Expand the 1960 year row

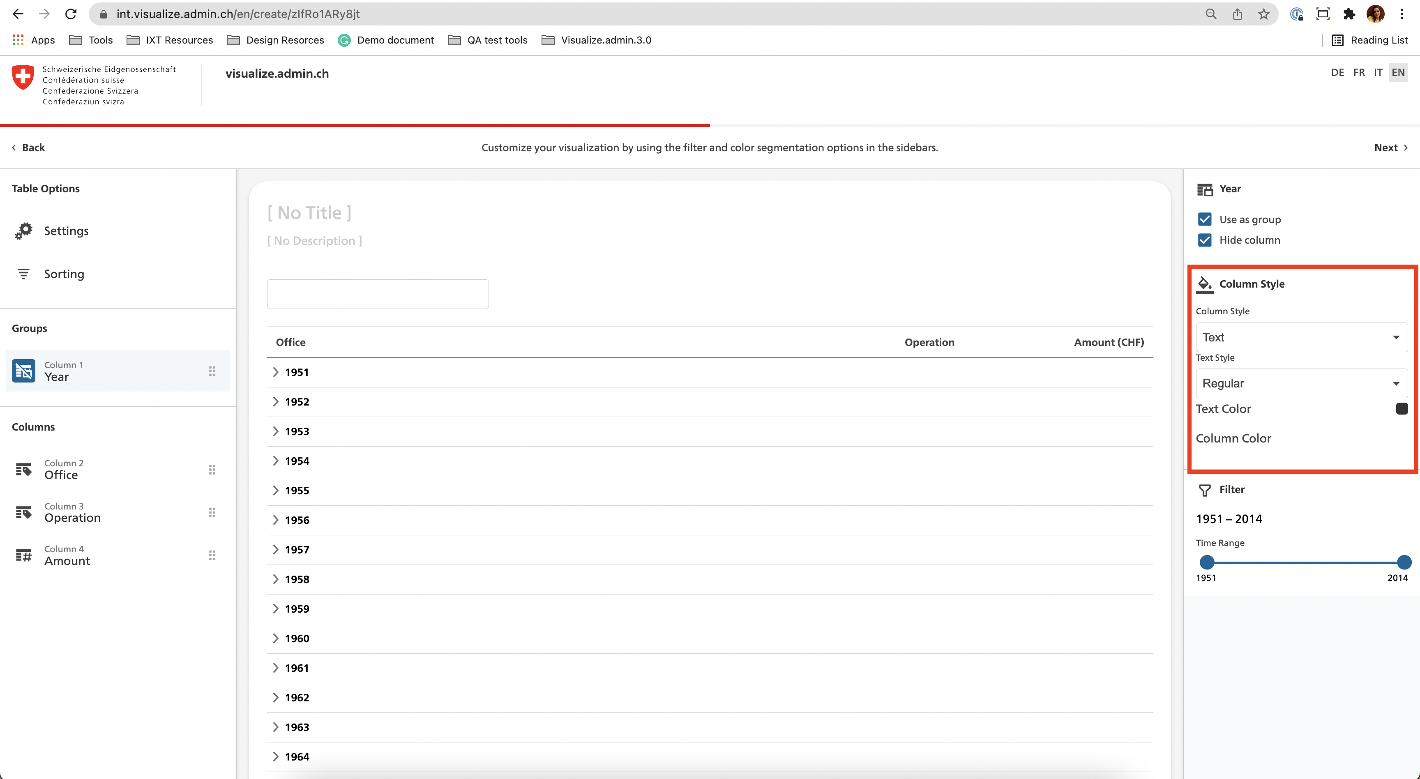pyautogui.click(x=276, y=638)
